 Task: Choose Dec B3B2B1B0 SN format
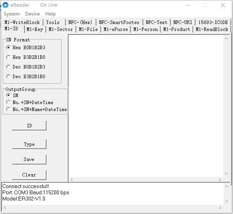[x=26, y=77]
